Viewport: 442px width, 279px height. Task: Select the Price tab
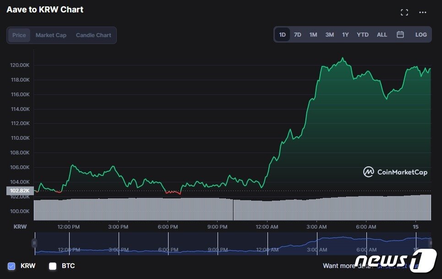coord(19,35)
